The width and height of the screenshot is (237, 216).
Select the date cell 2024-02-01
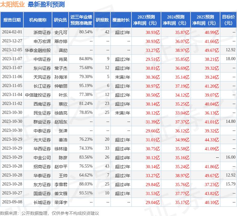[x=12, y=32]
